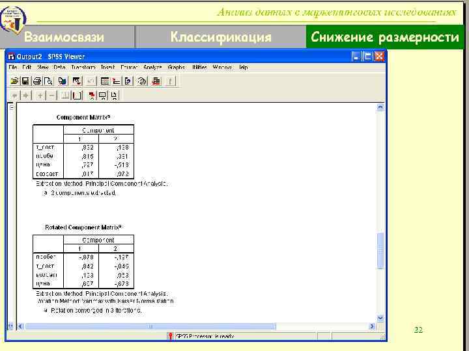Click the Undo toolbar icon
Screen dimensions: 469x351
click(x=91, y=81)
